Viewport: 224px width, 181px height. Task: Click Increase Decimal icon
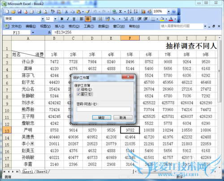click(x=126, y=19)
